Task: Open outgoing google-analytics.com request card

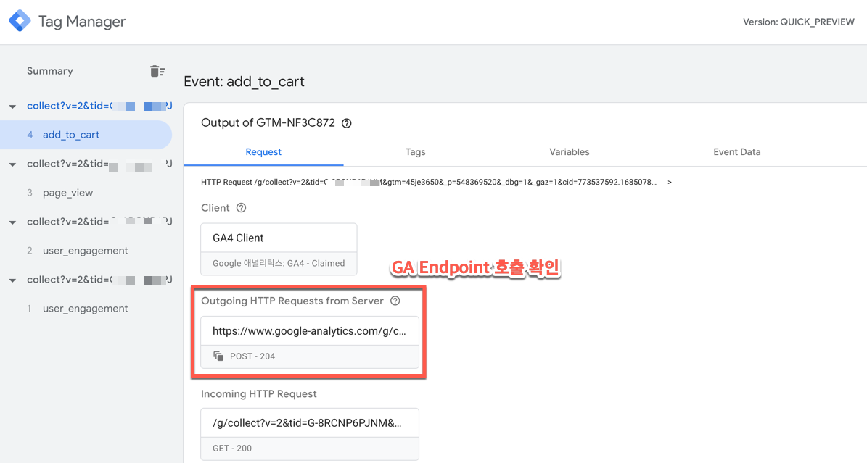Action: tap(310, 342)
